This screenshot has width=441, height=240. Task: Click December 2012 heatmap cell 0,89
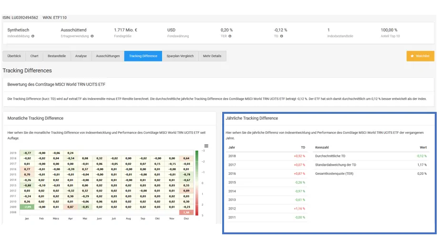(186, 191)
